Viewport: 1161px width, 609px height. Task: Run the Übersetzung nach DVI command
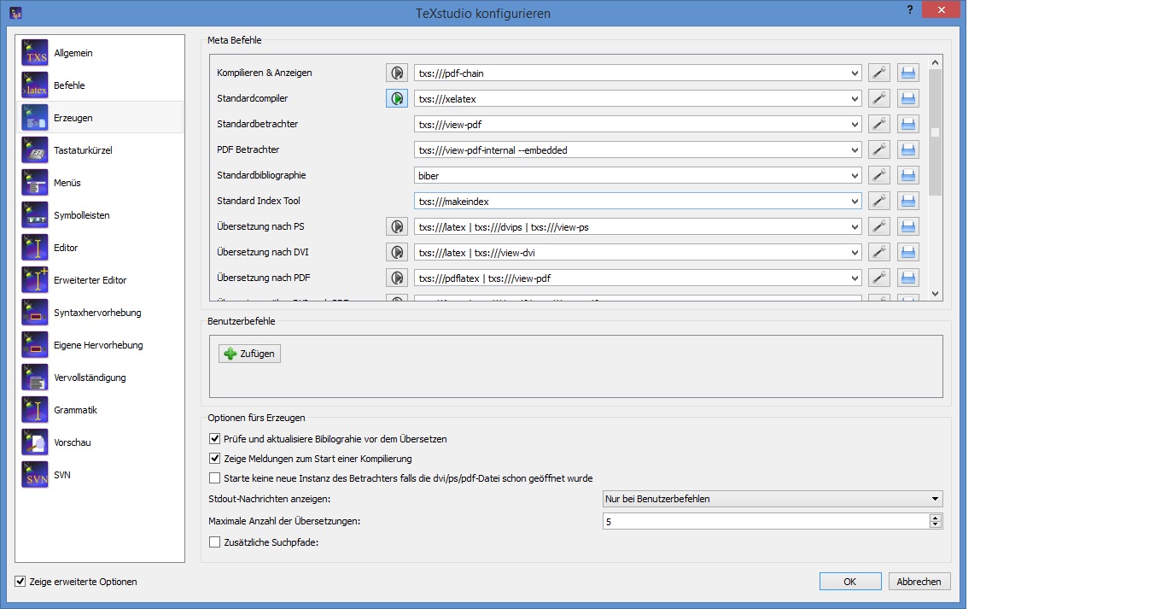point(397,253)
